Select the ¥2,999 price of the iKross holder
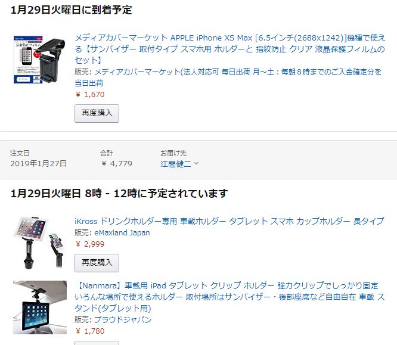The width and height of the screenshot is (397, 345). point(90,244)
